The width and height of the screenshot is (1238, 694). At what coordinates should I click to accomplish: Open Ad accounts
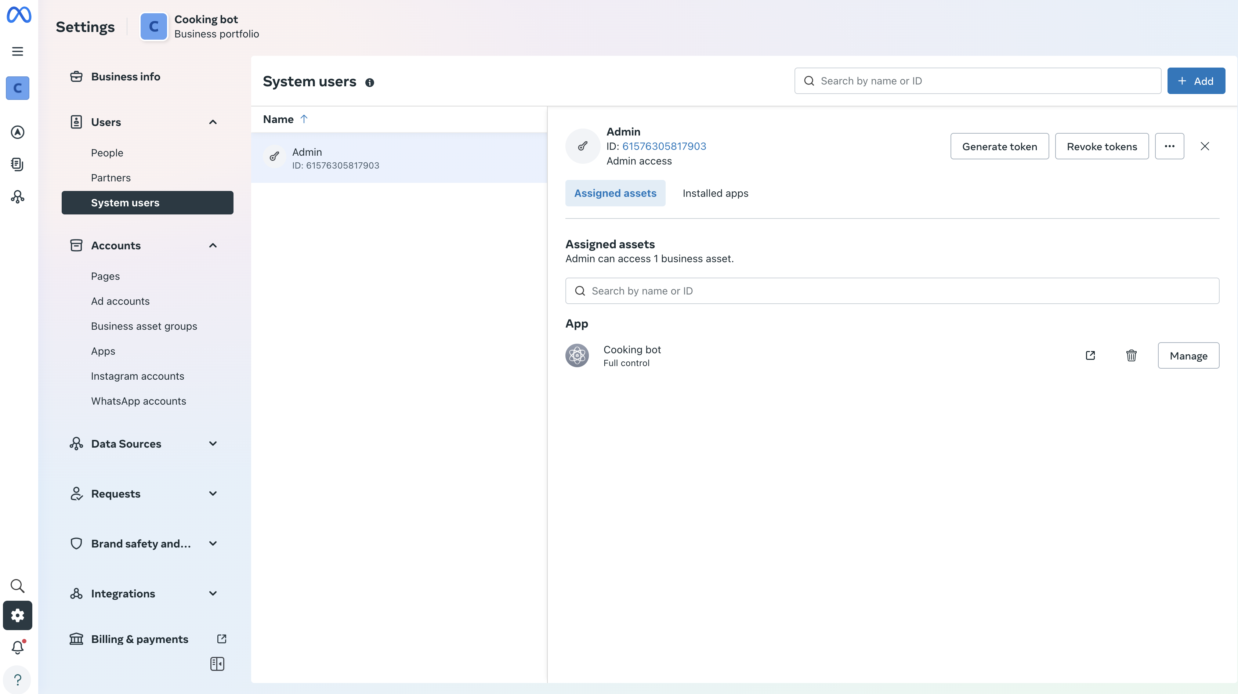pyautogui.click(x=120, y=301)
